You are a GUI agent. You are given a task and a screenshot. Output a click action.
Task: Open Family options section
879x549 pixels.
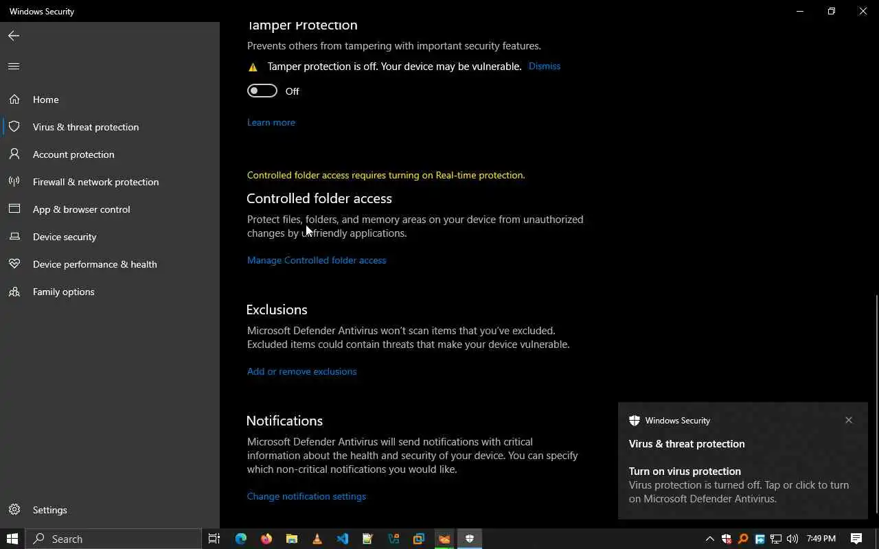point(110,292)
